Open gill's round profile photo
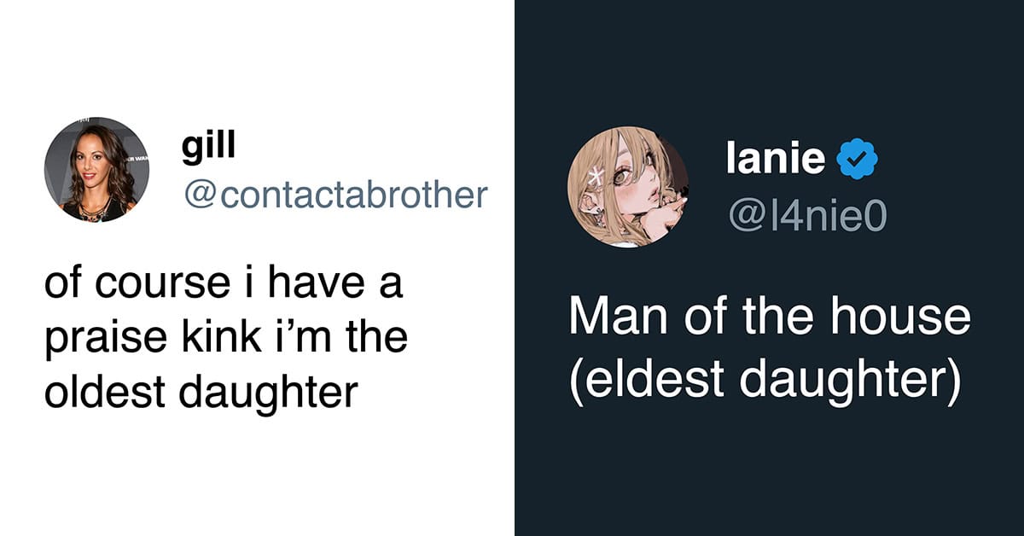Image resolution: width=1024 pixels, height=536 pixels. [96, 170]
